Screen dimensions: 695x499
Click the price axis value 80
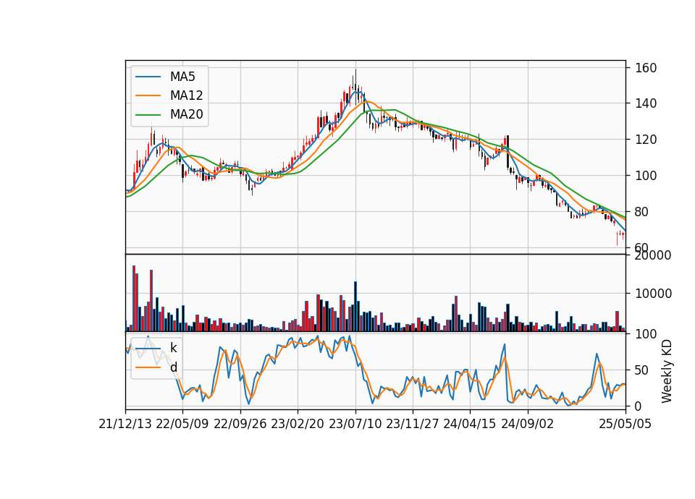[642, 212]
